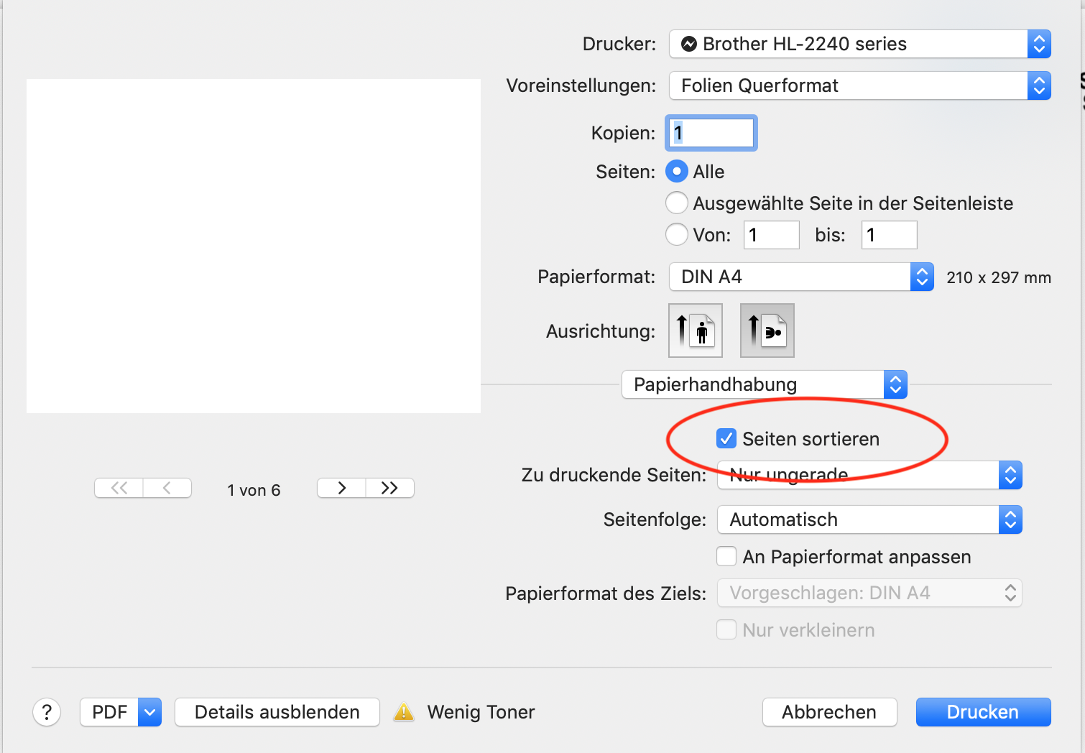
Task: Select landscape orientation icon
Action: pyautogui.click(x=767, y=331)
